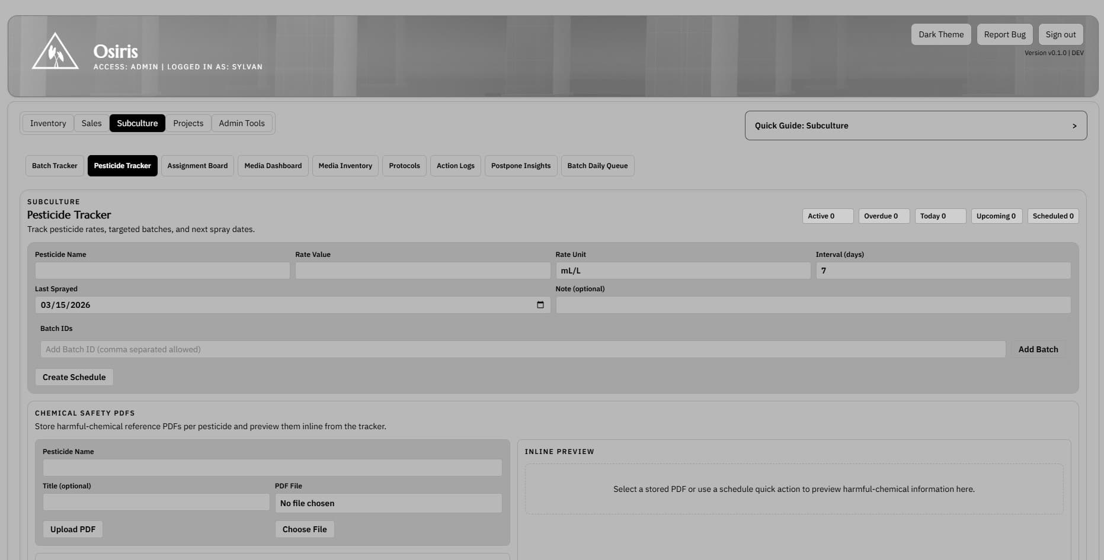
Task: Click the Upload PDF button
Action: tap(72, 529)
